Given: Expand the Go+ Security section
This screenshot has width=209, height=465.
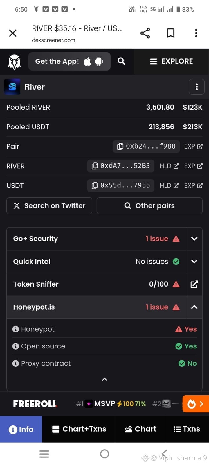Looking at the screenshot, I should click(x=194, y=239).
